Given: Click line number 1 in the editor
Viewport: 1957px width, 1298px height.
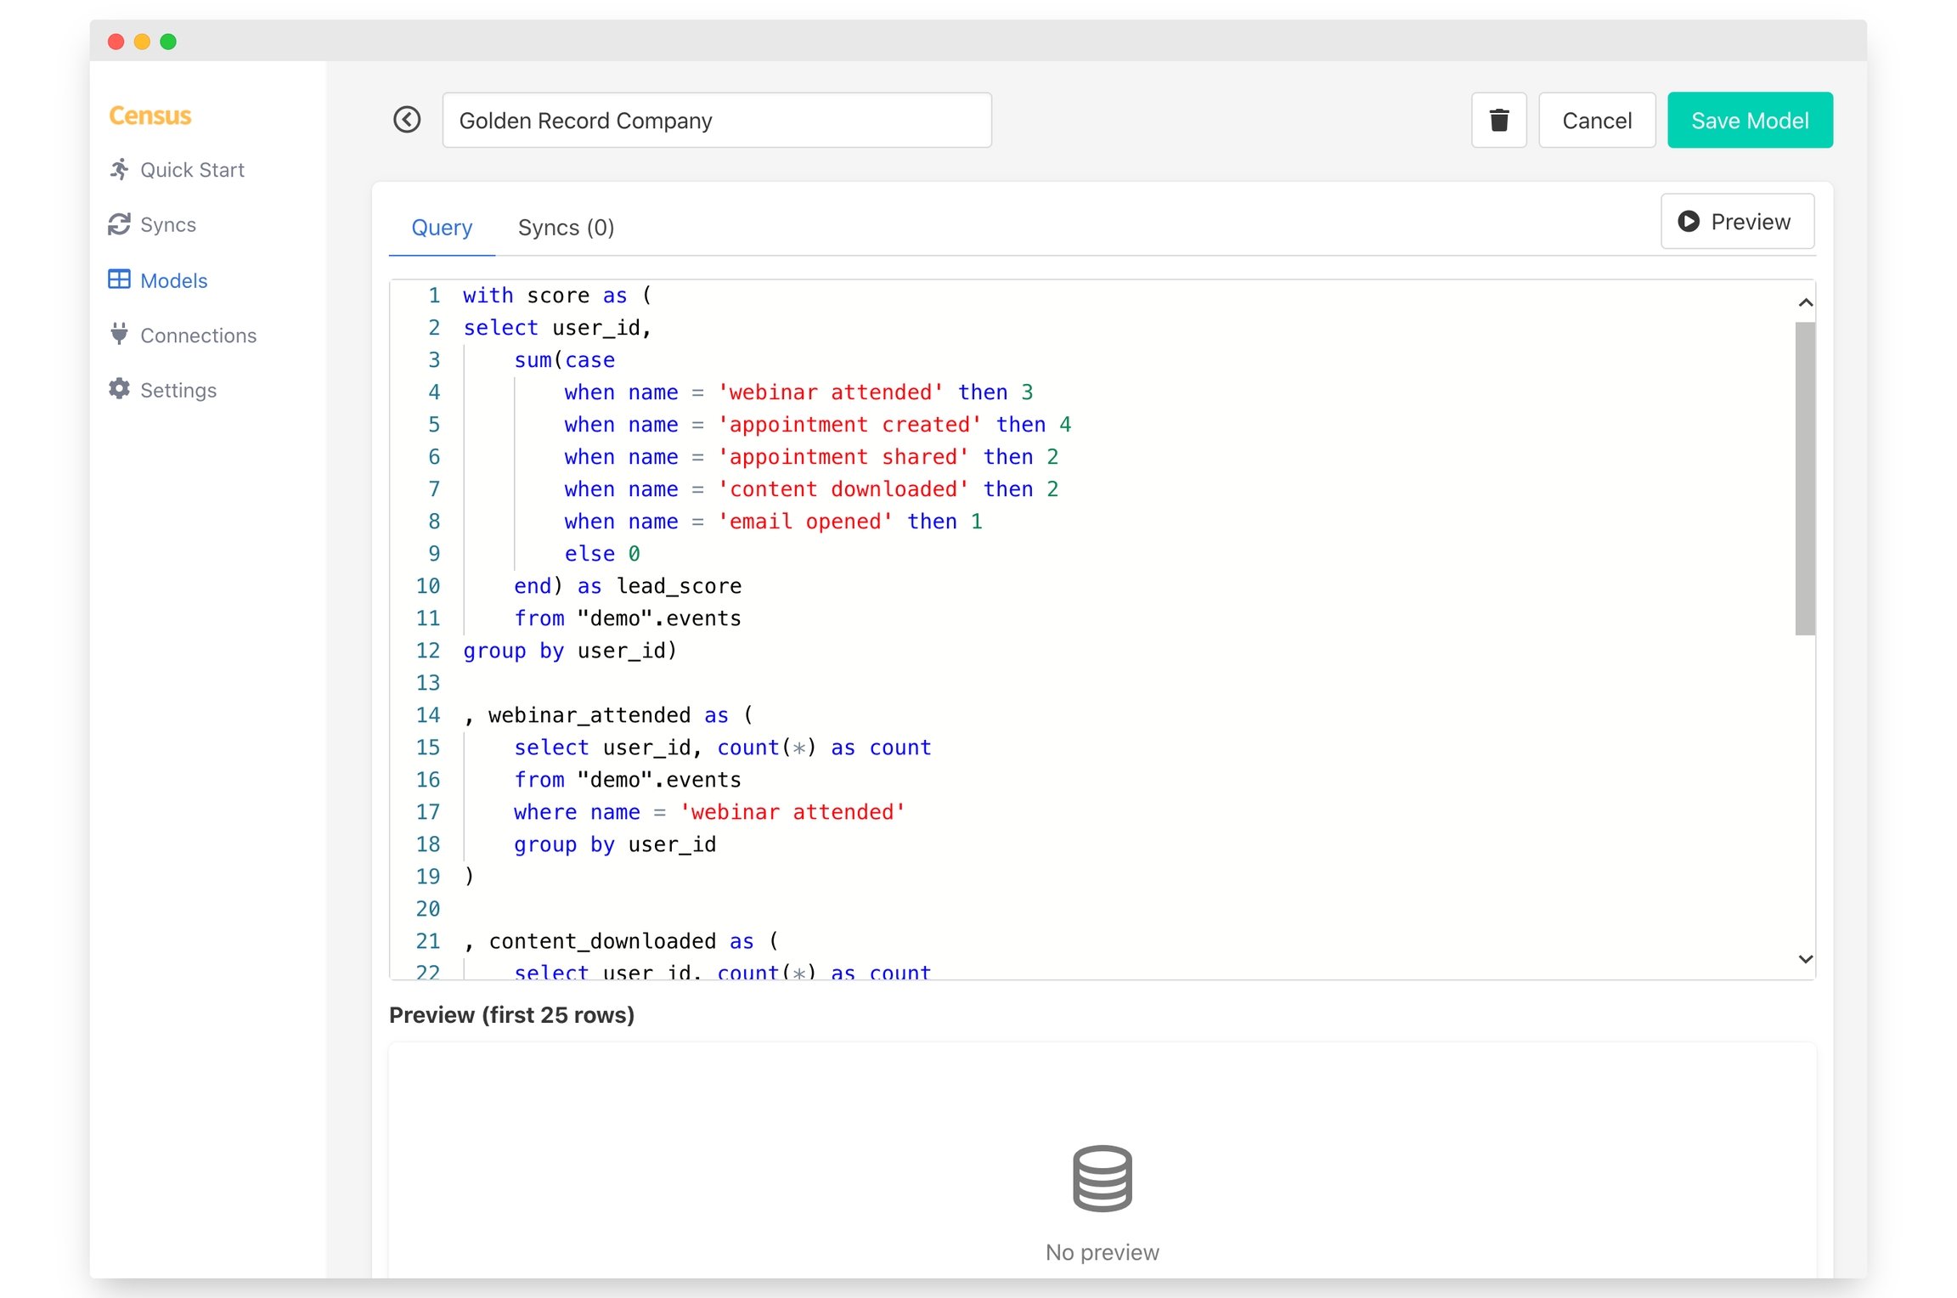Looking at the screenshot, I should click(x=434, y=295).
